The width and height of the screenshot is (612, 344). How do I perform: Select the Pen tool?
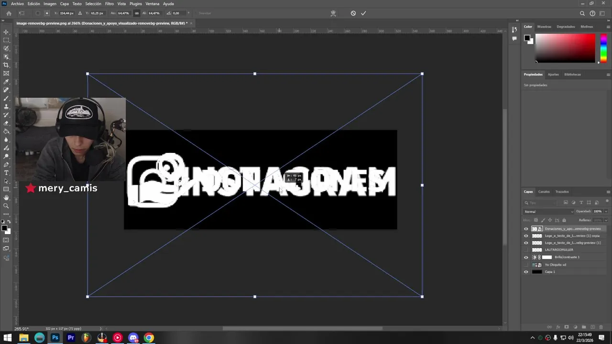pyautogui.click(x=6, y=164)
